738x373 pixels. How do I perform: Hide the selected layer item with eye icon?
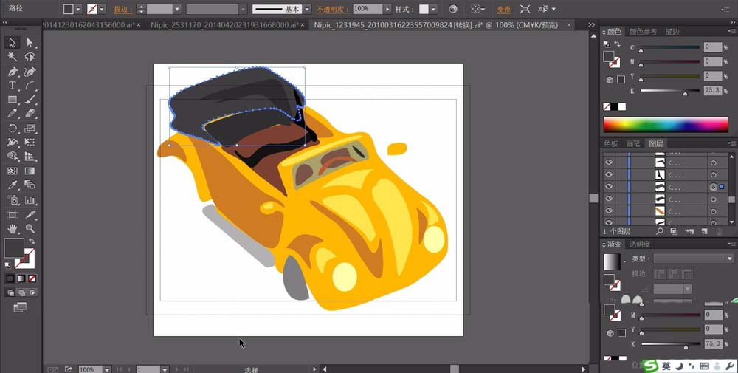[x=609, y=187]
